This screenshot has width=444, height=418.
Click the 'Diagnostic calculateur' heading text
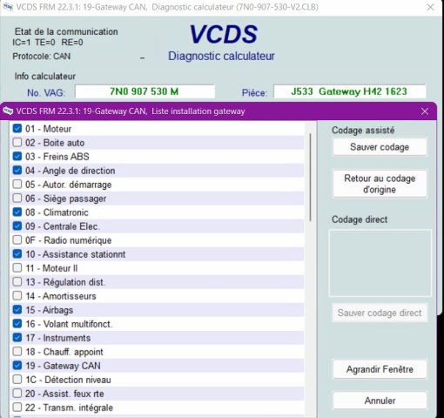click(221, 56)
